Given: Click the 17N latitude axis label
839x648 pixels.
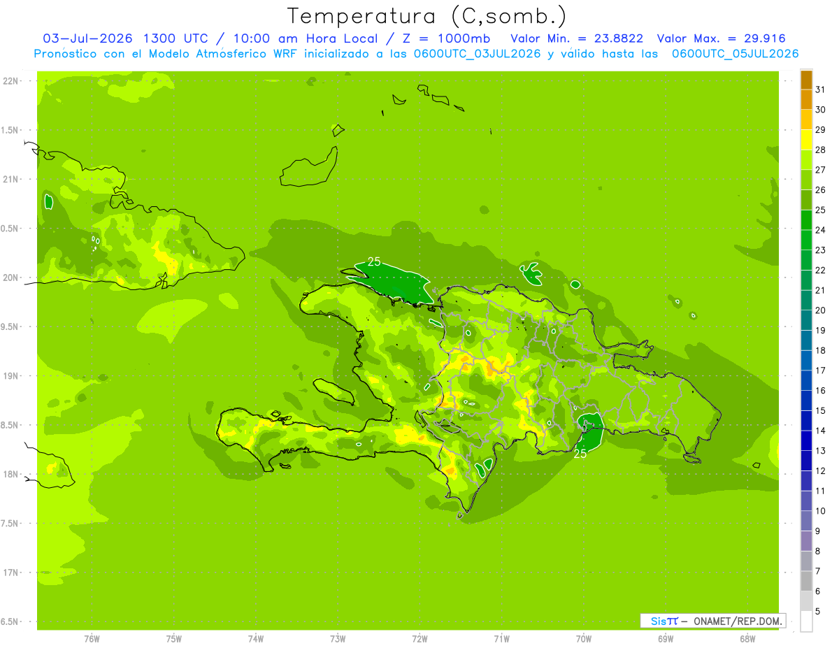Looking at the screenshot, I should 11,573.
